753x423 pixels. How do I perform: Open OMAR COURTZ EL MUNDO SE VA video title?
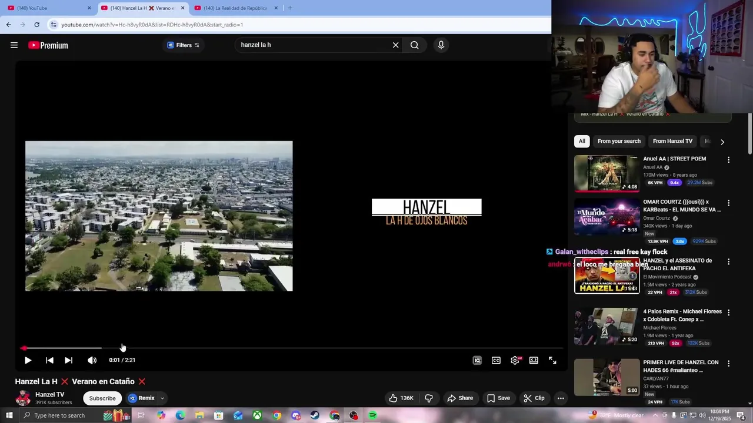682,206
